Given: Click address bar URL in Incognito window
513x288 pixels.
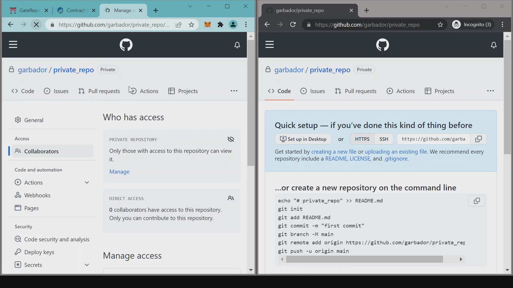Looking at the screenshot, I should click(x=367, y=25).
